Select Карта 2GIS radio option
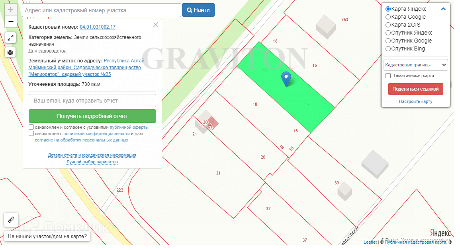This screenshot has width=460, height=250. point(388,25)
